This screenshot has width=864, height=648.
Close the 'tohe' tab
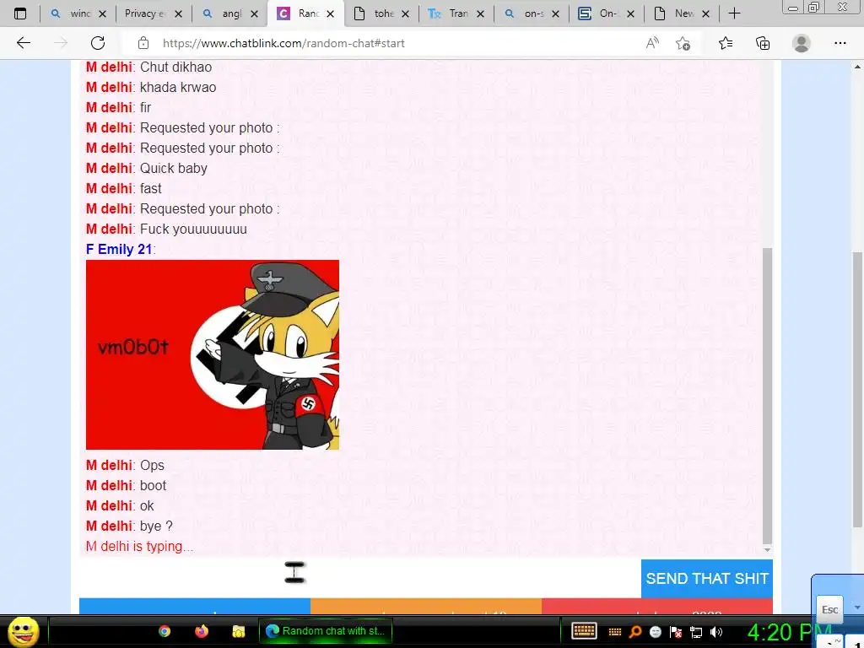coord(405,13)
